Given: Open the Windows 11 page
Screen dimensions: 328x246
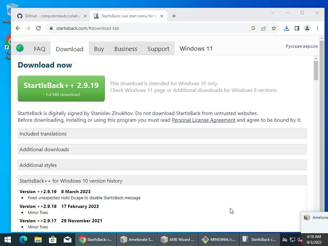Looking at the screenshot, I should (x=196, y=49).
